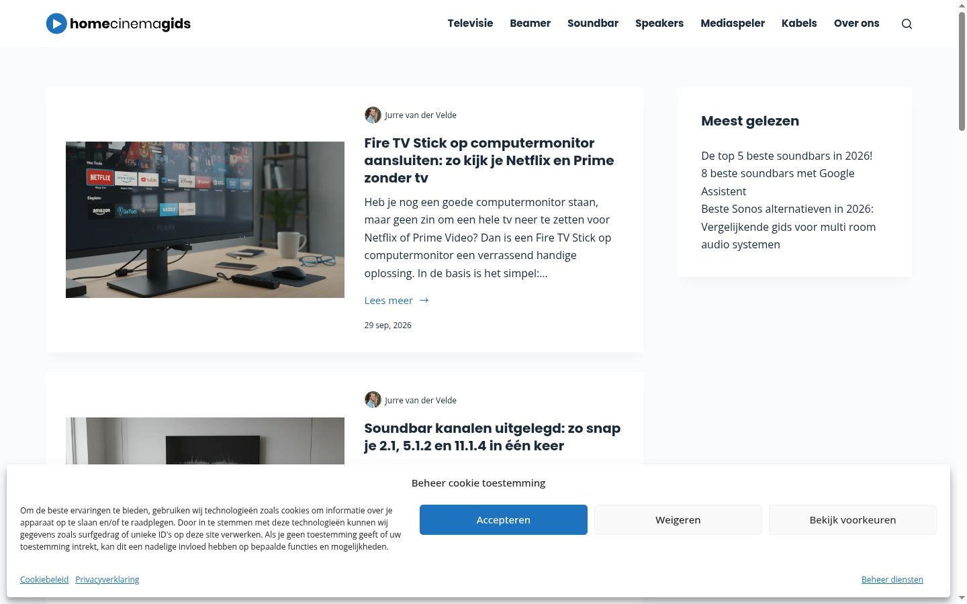Click the homecinemagids play logo icon

click(x=56, y=23)
